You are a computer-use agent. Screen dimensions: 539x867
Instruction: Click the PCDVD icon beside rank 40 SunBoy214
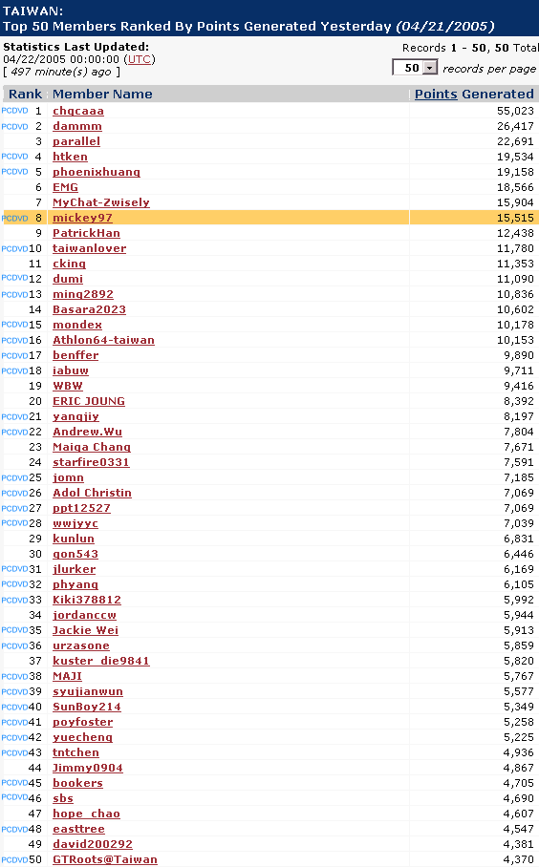tap(15, 707)
